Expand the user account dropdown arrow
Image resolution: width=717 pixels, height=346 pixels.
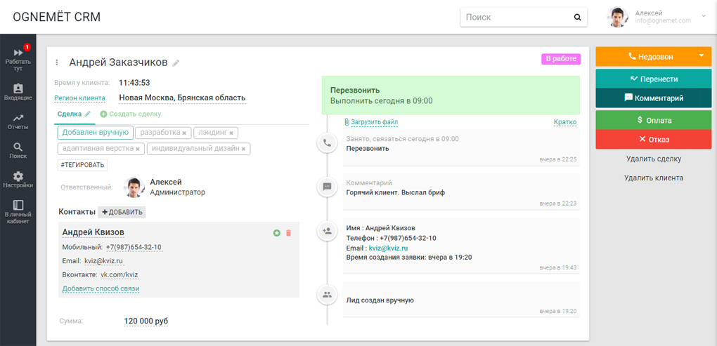pos(703,15)
